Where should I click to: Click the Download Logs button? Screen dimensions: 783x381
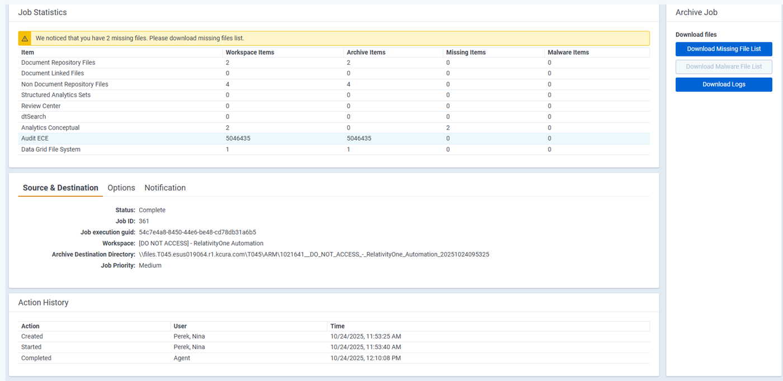pyautogui.click(x=724, y=84)
